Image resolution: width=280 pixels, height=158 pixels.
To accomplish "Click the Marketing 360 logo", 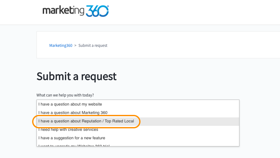I will [76, 11].
